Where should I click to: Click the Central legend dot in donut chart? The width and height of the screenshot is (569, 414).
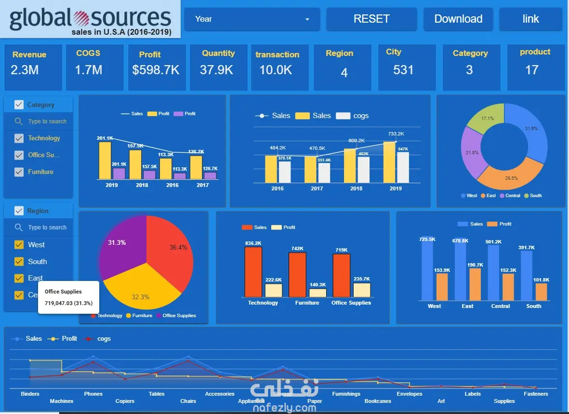click(x=502, y=196)
